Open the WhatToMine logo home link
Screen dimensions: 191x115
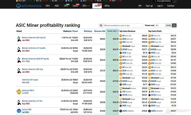point(29,6)
